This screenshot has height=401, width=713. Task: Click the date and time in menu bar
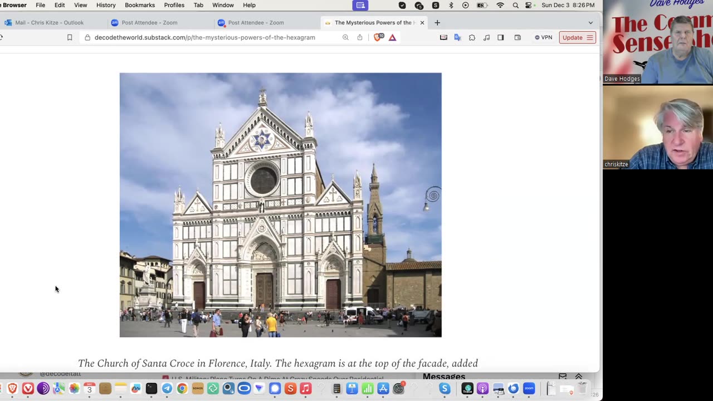pos(568,5)
